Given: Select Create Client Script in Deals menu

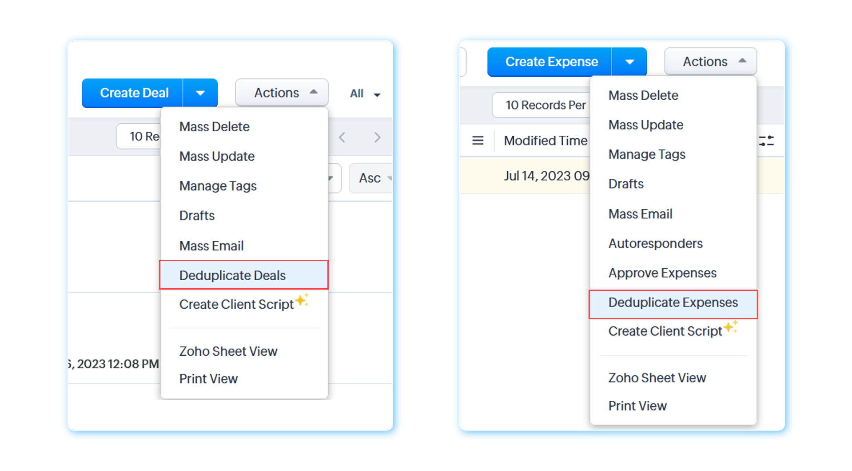Looking at the screenshot, I should point(236,304).
